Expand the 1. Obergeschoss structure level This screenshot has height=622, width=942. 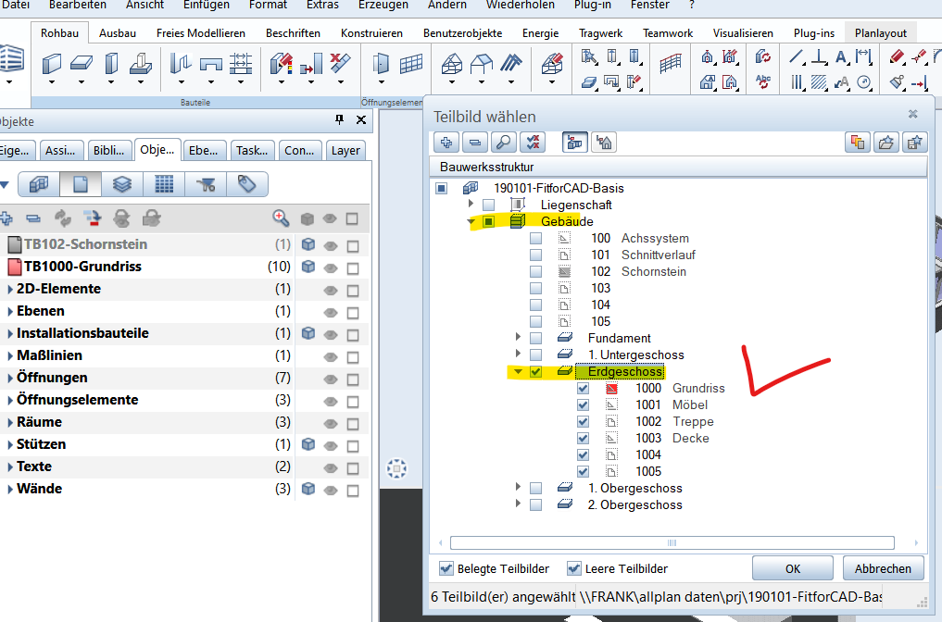tap(519, 489)
